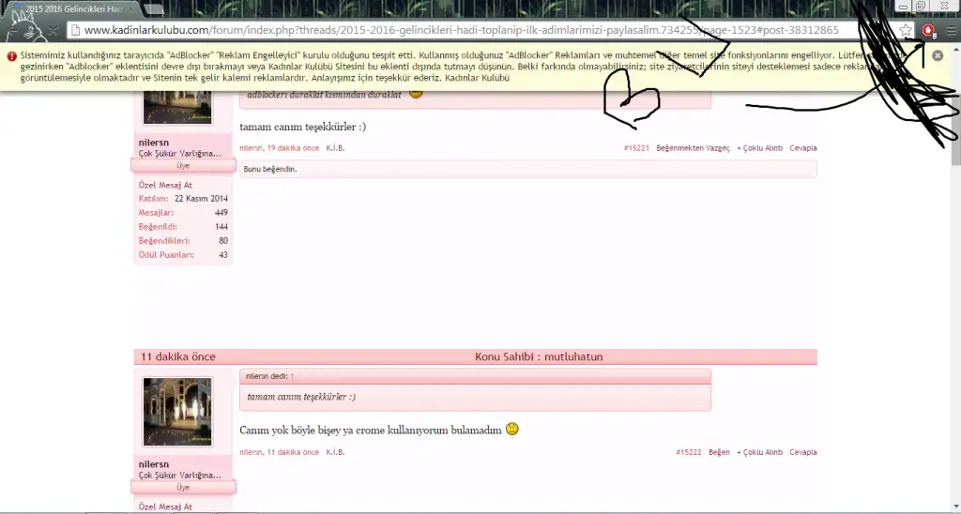Open nilersn avatar on post #15222
This screenshot has width=961, height=514.
click(x=177, y=411)
